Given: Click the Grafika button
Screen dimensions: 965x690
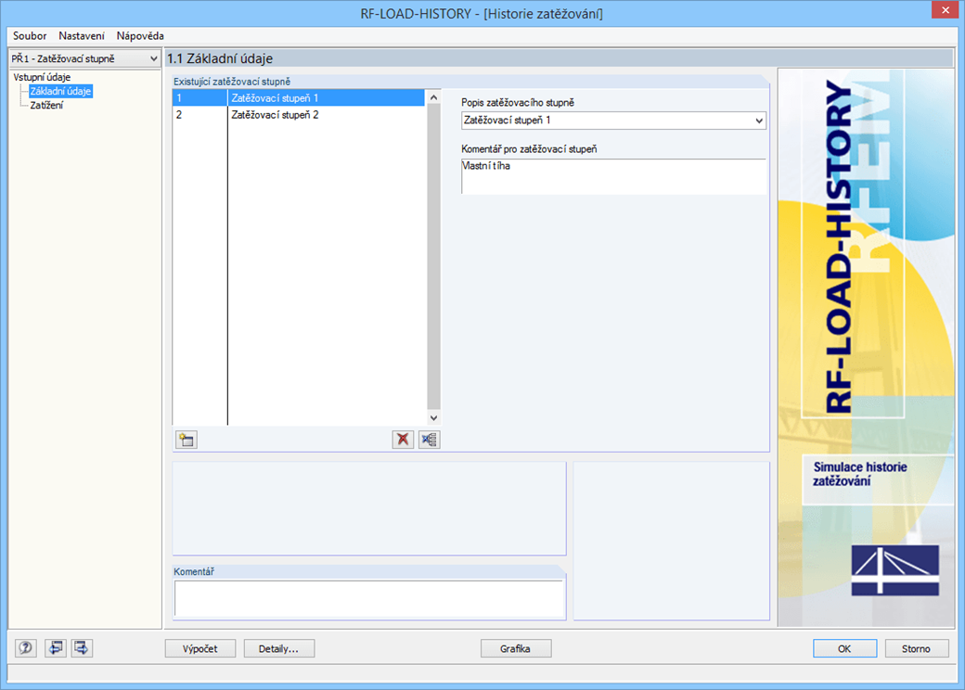Looking at the screenshot, I should point(516,649).
